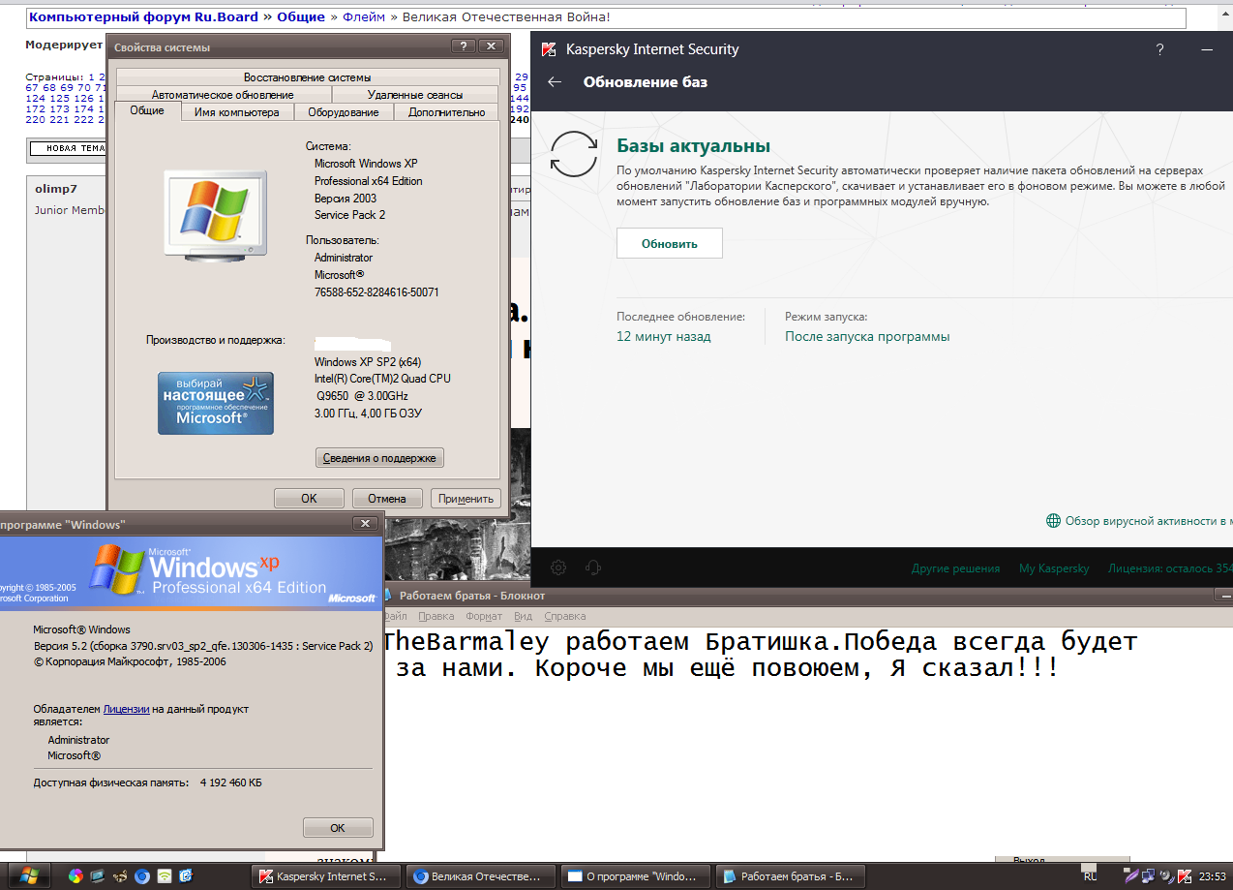
Task: Click OK in About Windows dialog
Action: click(x=338, y=828)
